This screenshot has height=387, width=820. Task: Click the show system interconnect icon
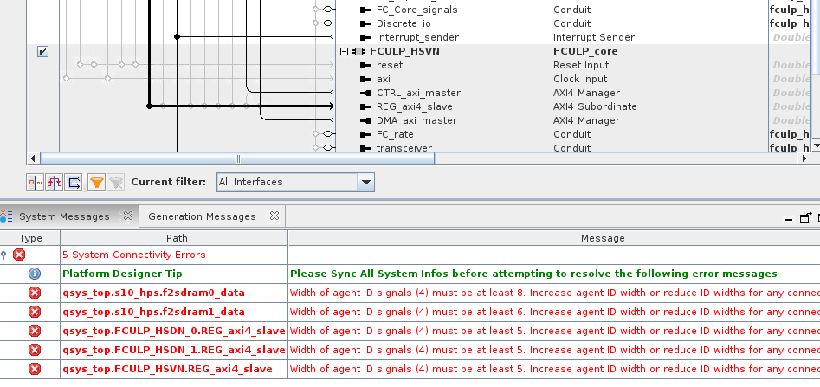coord(74,183)
